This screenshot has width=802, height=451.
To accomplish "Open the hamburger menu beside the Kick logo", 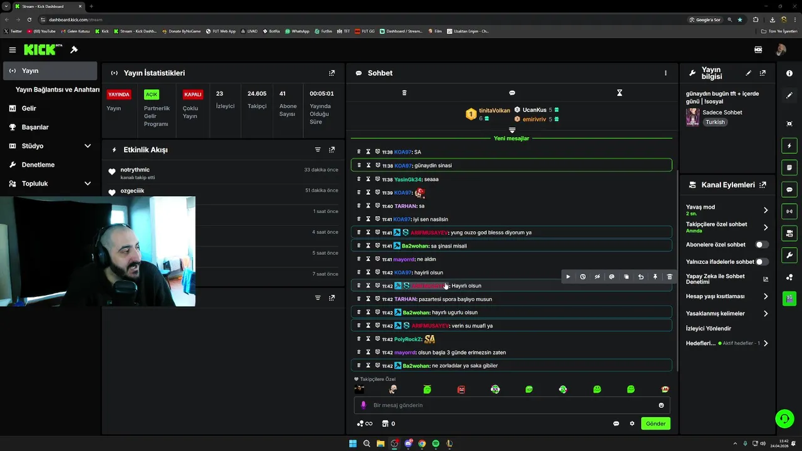I will tap(13, 49).
